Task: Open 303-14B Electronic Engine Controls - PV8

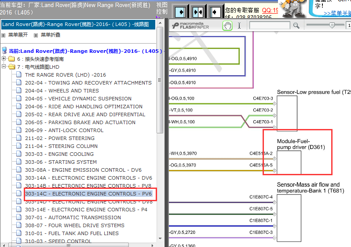Action: pos(88,186)
